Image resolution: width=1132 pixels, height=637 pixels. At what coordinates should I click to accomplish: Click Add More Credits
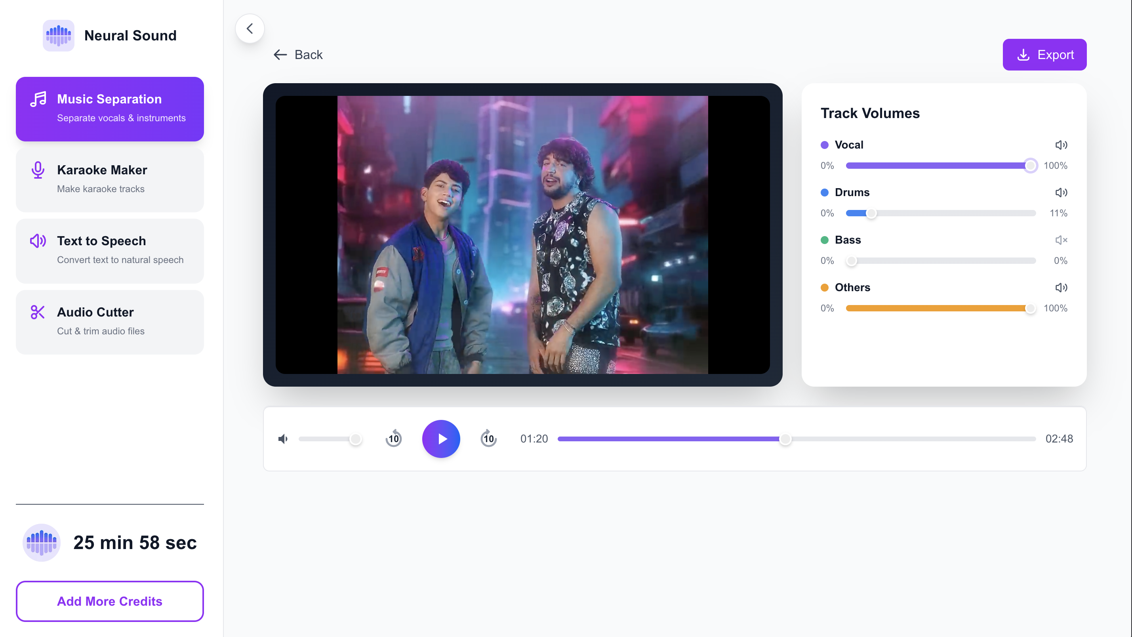coord(109,601)
